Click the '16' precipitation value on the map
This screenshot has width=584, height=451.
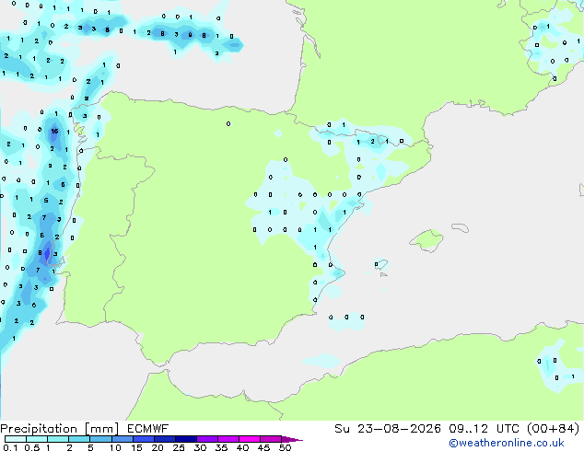pyautogui.click(x=54, y=131)
